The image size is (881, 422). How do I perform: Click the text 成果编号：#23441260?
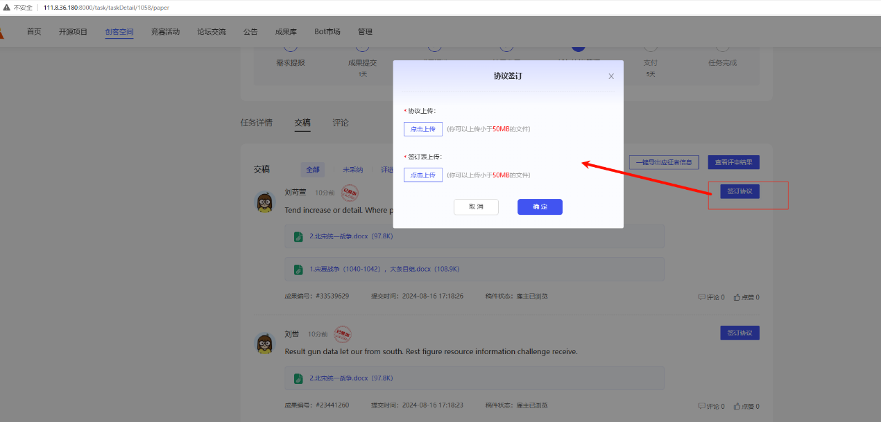[x=316, y=405]
